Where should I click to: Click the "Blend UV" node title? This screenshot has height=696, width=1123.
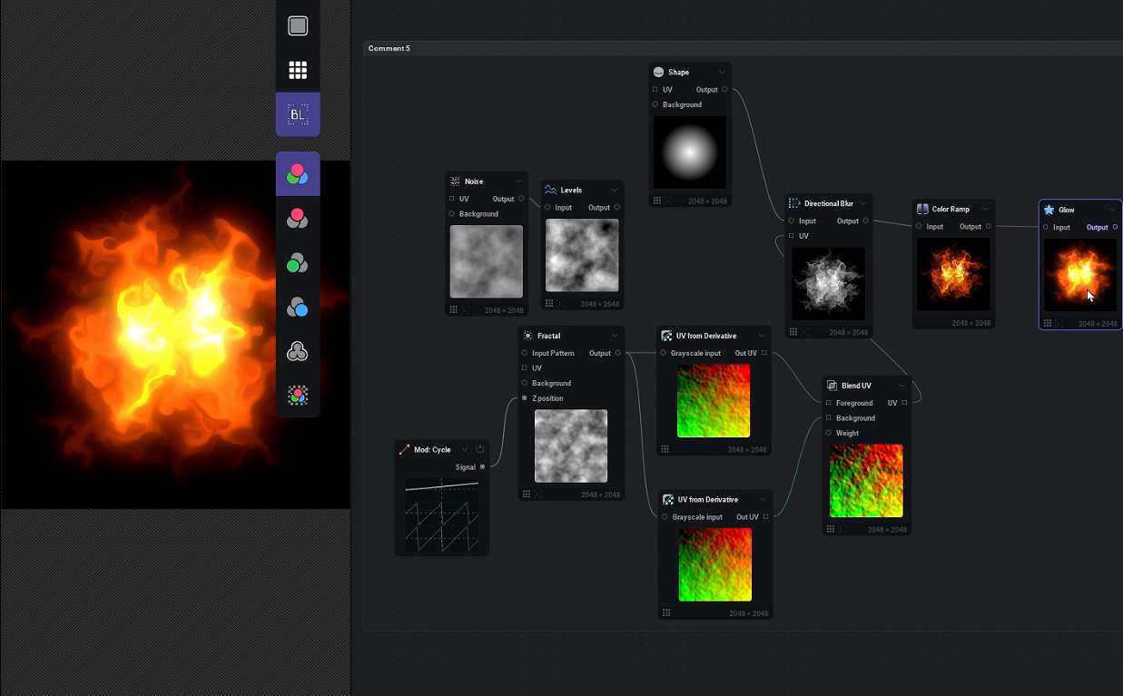856,386
